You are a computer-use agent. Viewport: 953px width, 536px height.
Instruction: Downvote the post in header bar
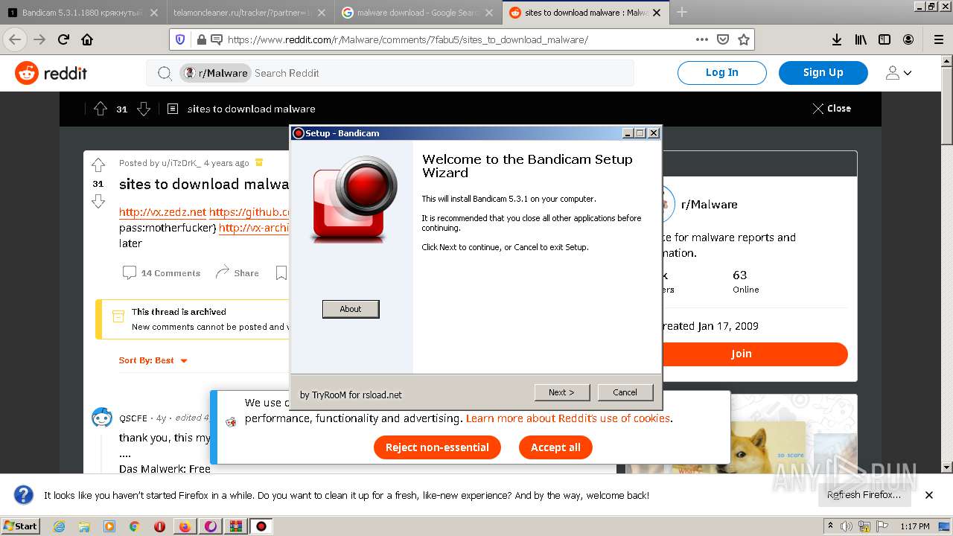coord(144,109)
